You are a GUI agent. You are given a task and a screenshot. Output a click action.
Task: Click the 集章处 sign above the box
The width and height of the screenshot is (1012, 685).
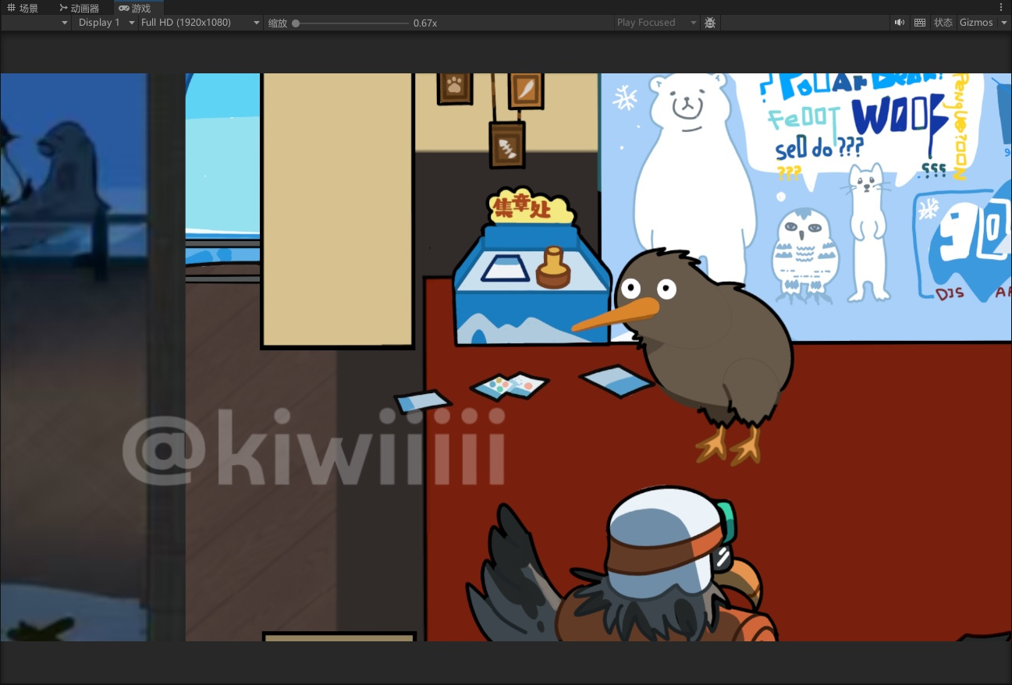(531, 208)
